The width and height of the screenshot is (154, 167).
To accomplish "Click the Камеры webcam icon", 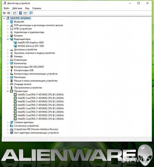I will [x=11, y=57].
